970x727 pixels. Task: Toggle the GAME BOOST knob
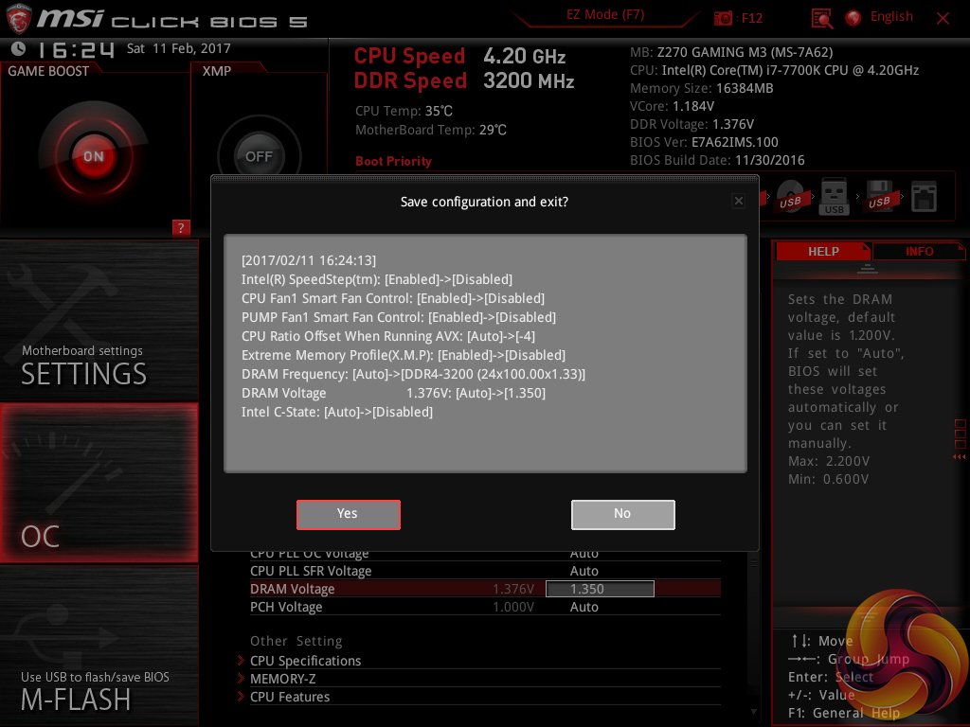pyautogui.click(x=94, y=156)
